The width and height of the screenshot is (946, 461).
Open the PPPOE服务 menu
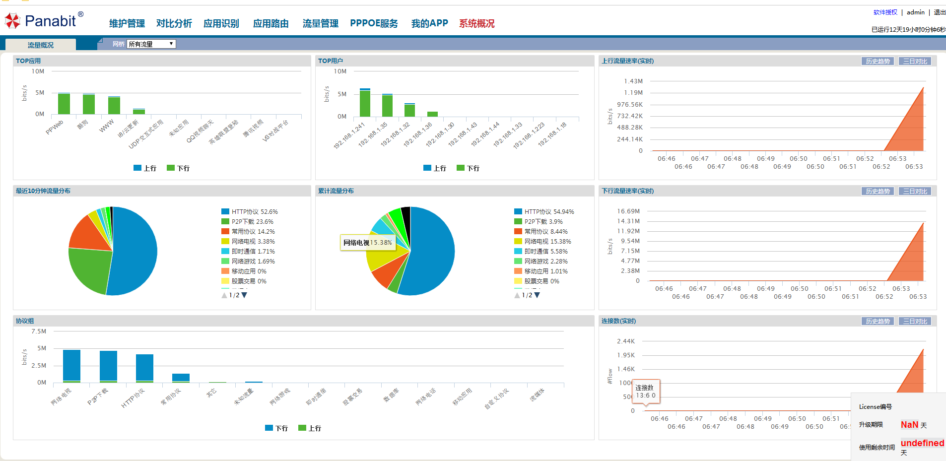coord(374,23)
